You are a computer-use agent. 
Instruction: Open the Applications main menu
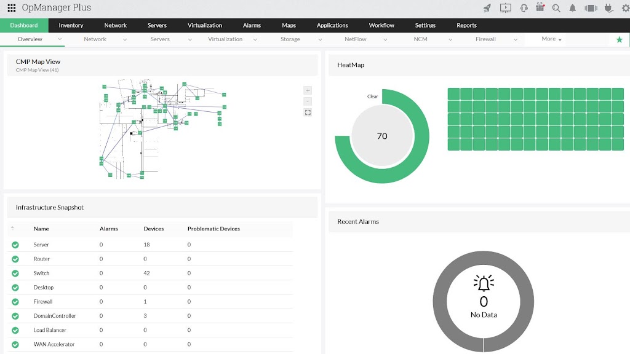coord(332,25)
